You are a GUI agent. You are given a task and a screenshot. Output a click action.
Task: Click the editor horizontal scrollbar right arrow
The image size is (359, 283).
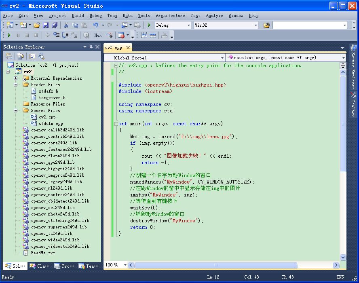pos(336,265)
